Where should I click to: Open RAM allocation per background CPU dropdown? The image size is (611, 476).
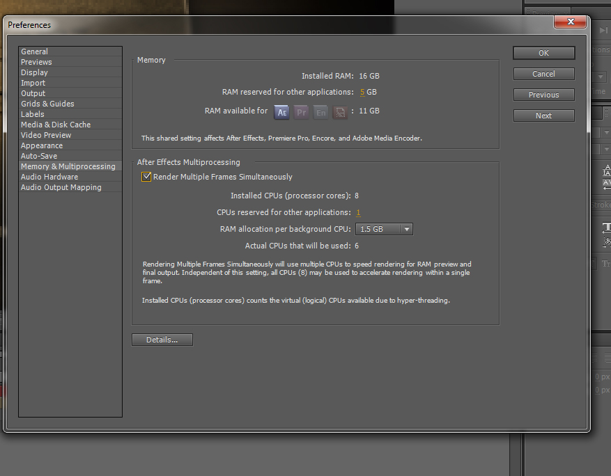(x=384, y=229)
